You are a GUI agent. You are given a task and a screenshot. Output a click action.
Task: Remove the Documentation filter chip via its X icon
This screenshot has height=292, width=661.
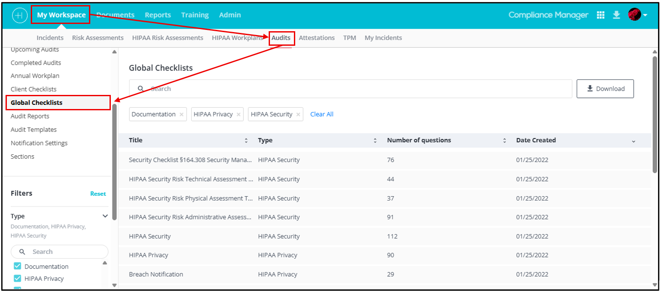click(181, 114)
